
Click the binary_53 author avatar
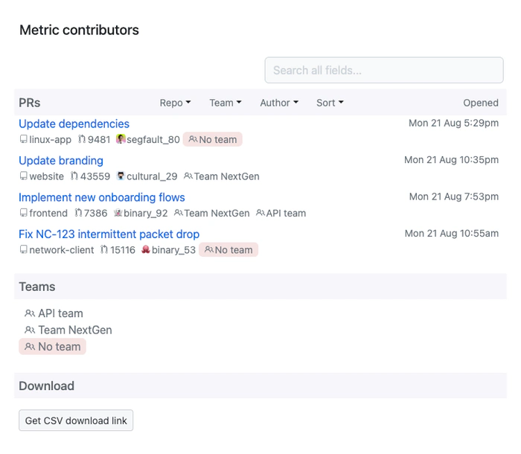click(146, 250)
